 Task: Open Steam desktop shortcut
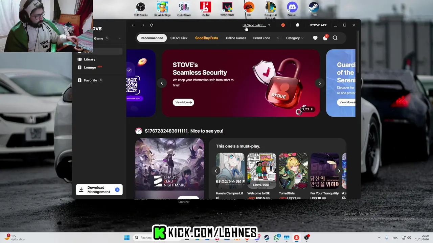[x=314, y=9]
